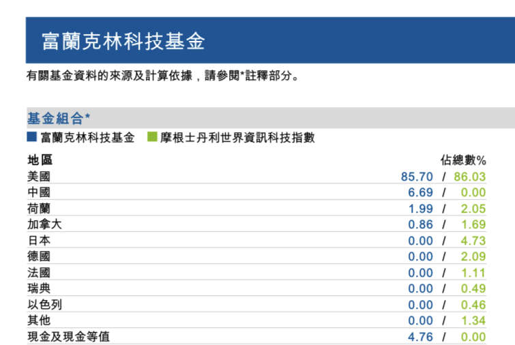Click the 佔總數% column header
515x345 pixels.
pyautogui.click(x=462, y=160)
